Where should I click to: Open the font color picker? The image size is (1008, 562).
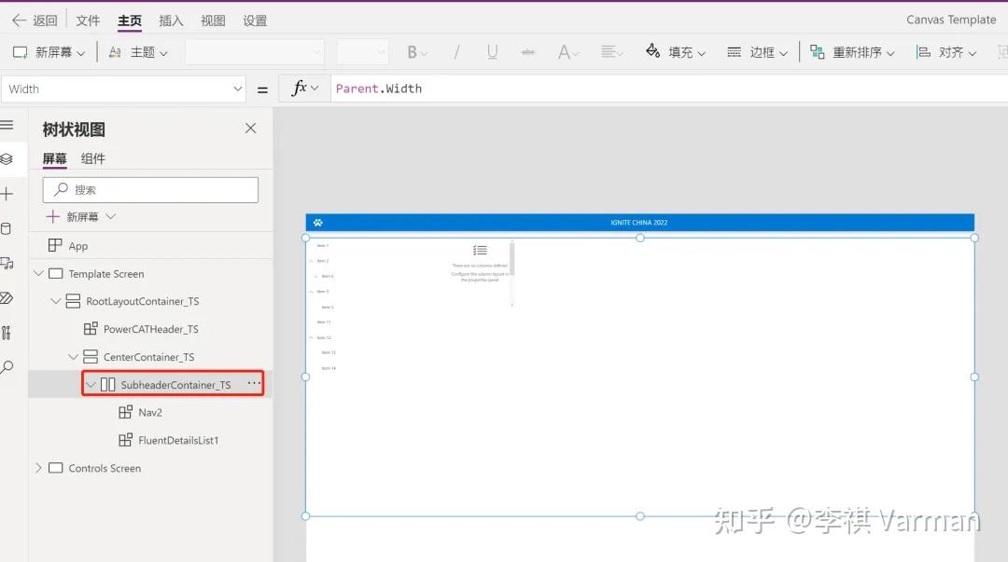[564, 51]
